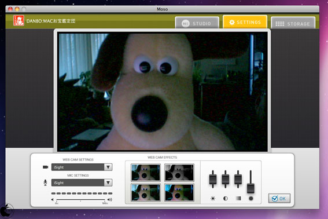Click the gradient square icon

[238, 198]
